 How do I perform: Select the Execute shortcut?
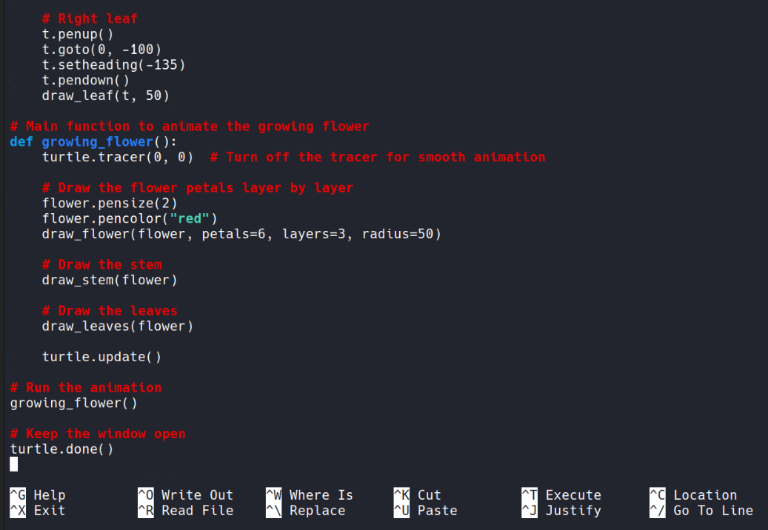pos(573,495)
